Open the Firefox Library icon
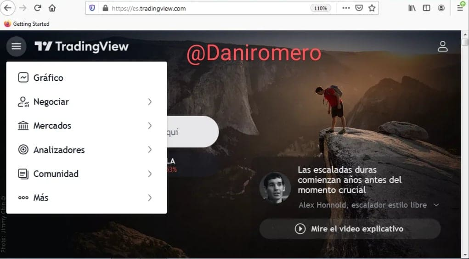The image size is (469, 259). click(x=412, y=8)
